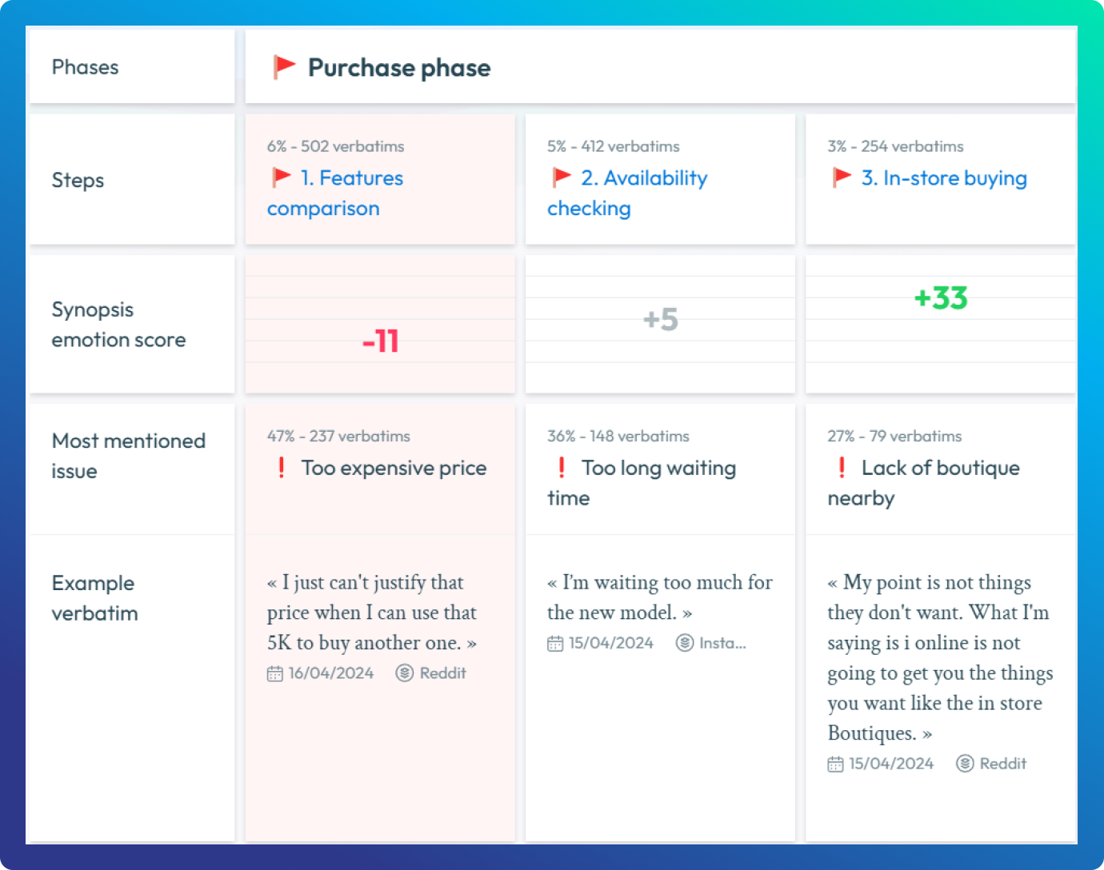Click the 47% - 237 verbatims label
This screenshot has width=1104, height=870.
point(338,436)
